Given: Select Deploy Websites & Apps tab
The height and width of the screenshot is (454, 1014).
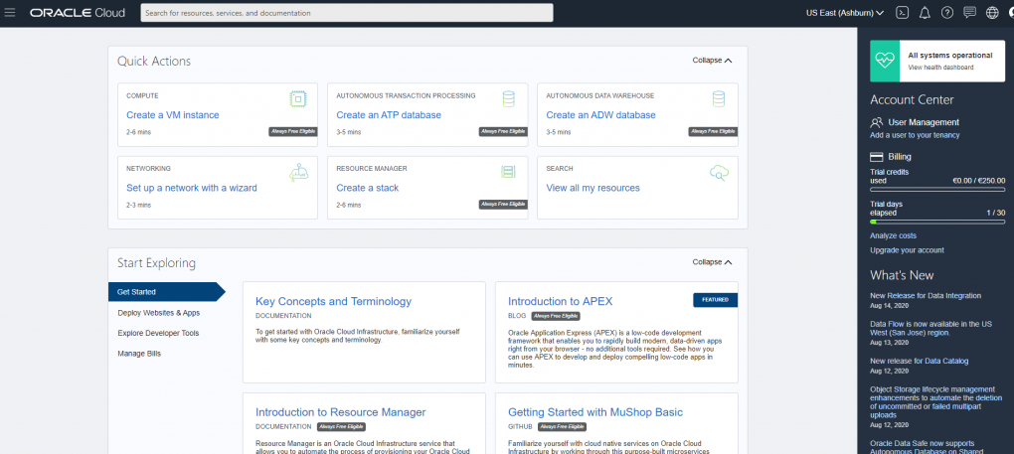Looking at the screenshot, I should pos(159,313).
